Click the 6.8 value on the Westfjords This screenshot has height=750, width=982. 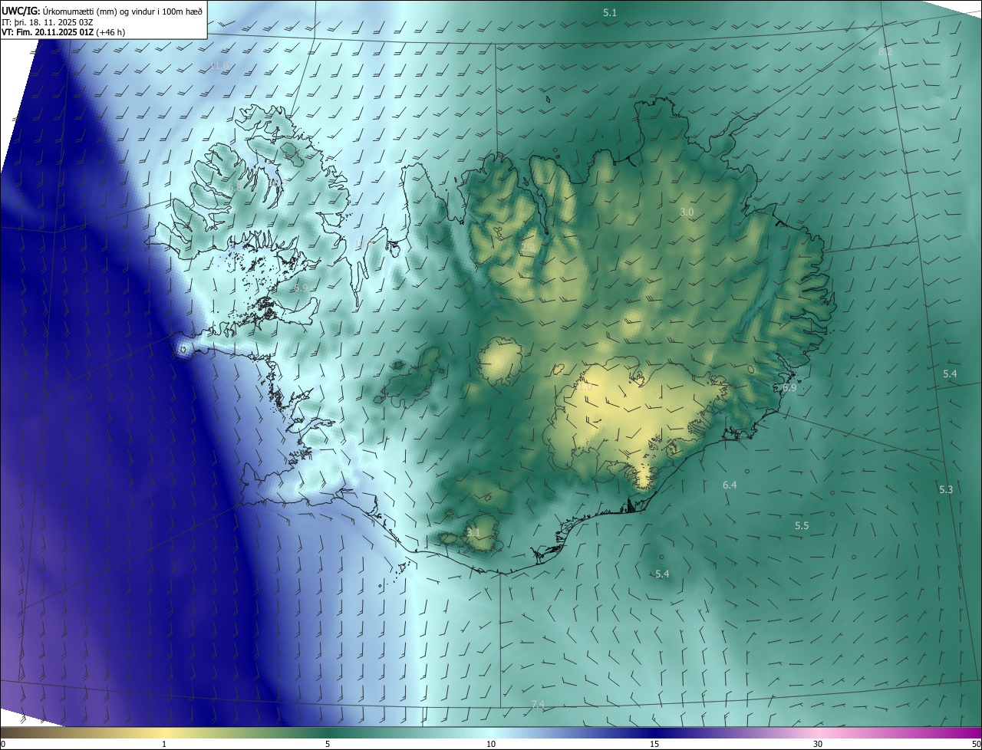[235, 187]
